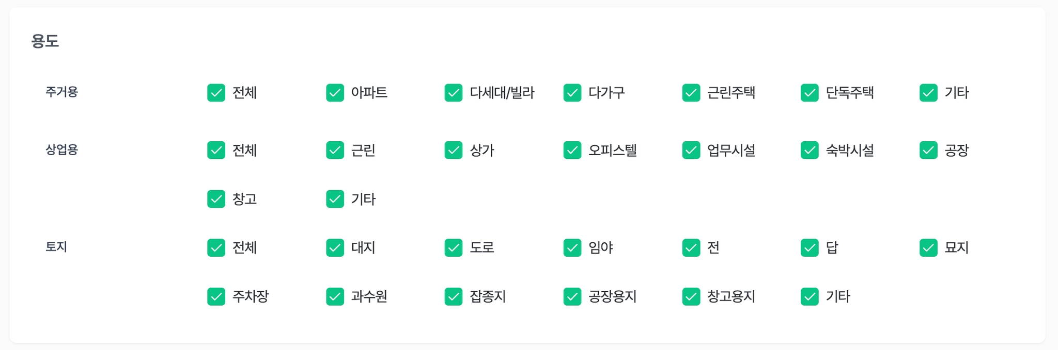
Task: Toggle the 과수원 checkbox
Action: (x=335, y=297)
